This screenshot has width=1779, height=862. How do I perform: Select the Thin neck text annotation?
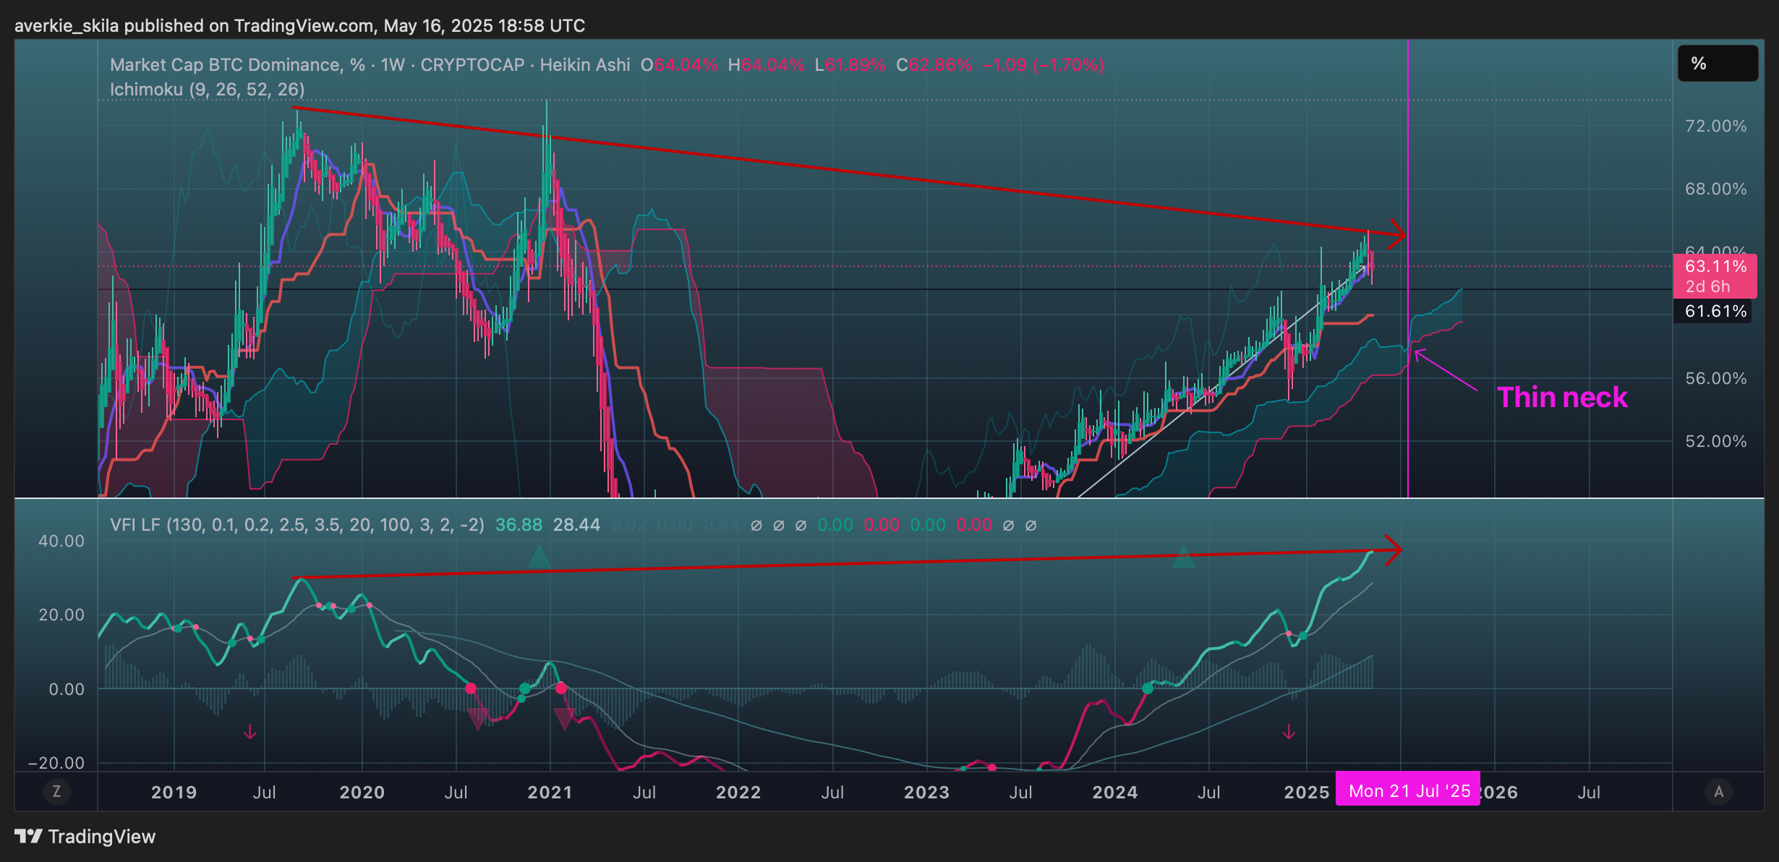pyautogui.click(x=1562, y=398)
